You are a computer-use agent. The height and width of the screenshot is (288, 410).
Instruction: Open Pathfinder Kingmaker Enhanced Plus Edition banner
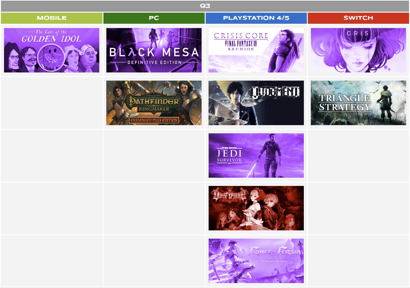(x=154, y=103)
